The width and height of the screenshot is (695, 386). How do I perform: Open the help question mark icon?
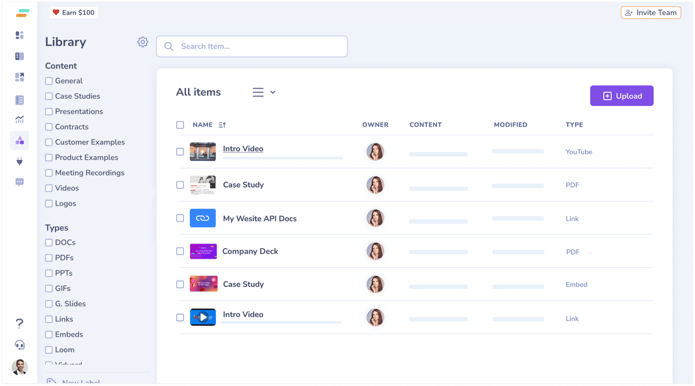(20, 323)
